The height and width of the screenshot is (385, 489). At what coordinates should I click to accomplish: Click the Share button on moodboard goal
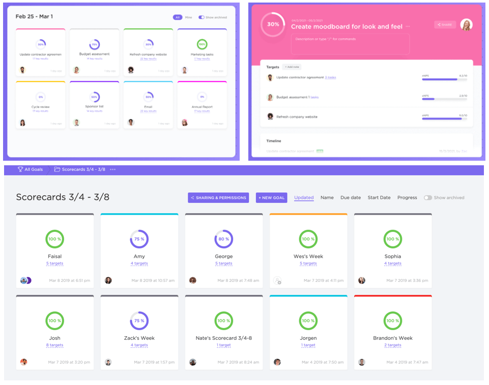click(445, 24)
